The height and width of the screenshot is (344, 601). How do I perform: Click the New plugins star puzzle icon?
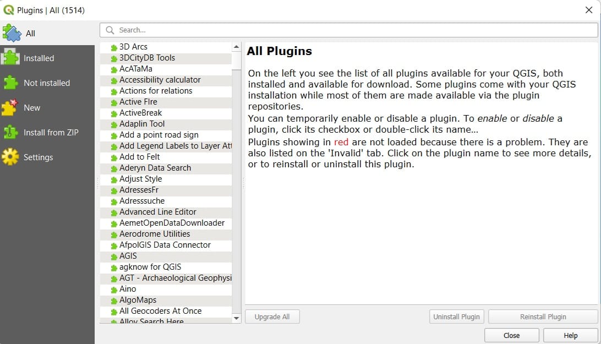tap(10, 108)
